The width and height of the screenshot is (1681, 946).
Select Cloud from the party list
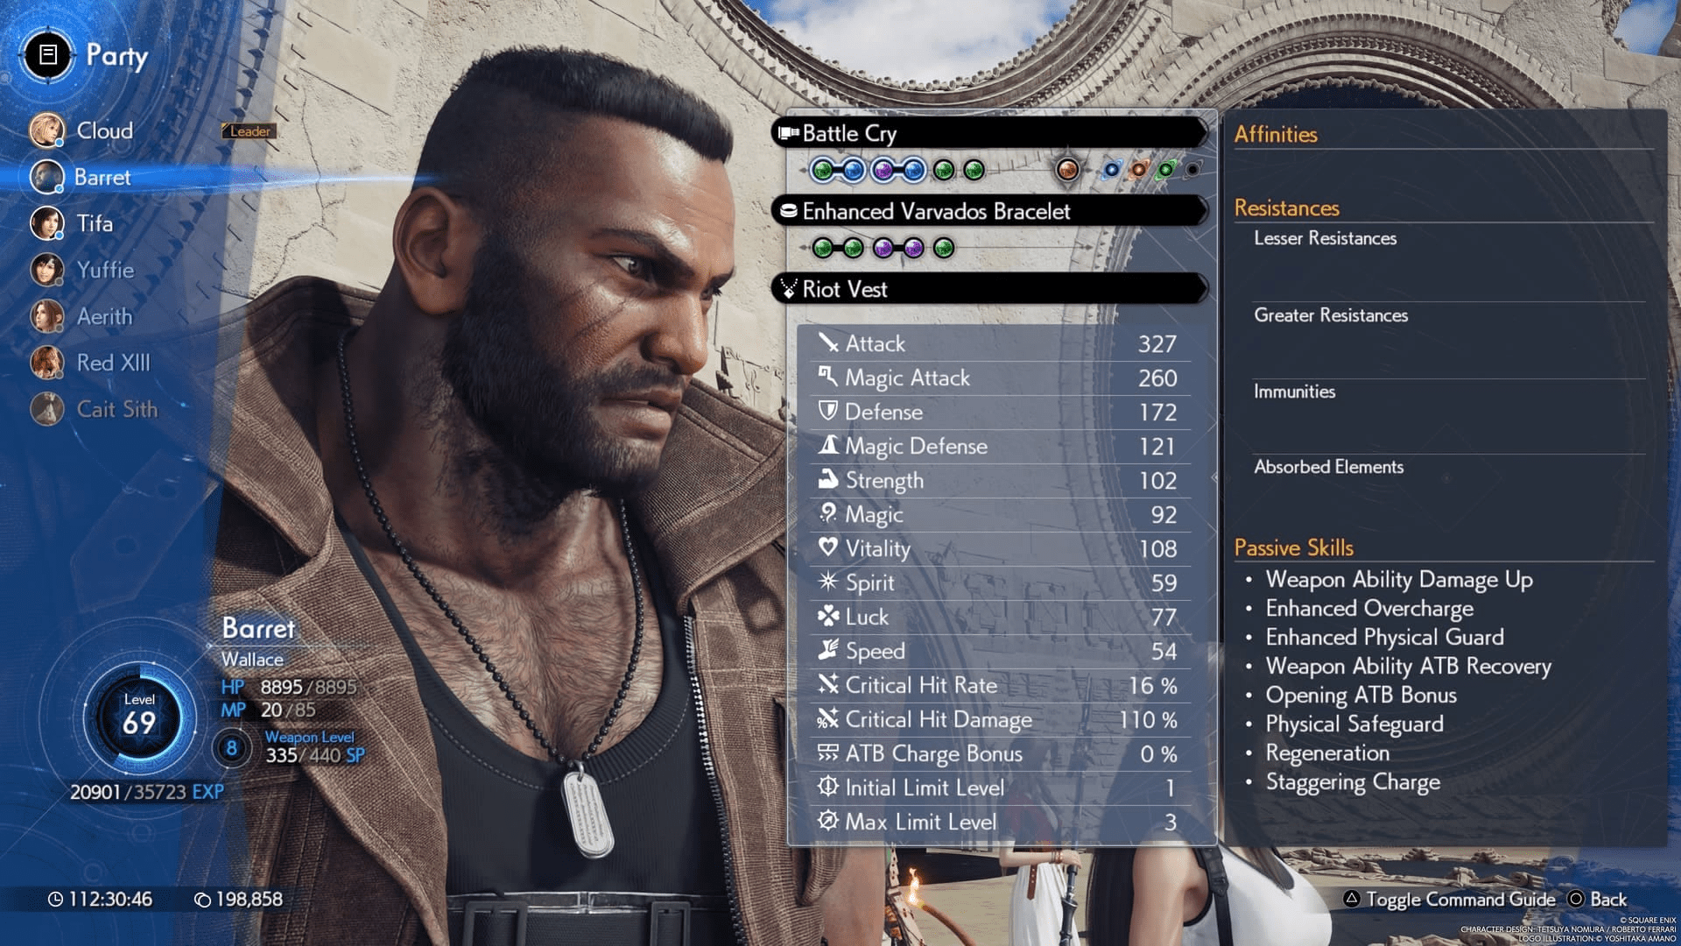(x=102, y=130)
